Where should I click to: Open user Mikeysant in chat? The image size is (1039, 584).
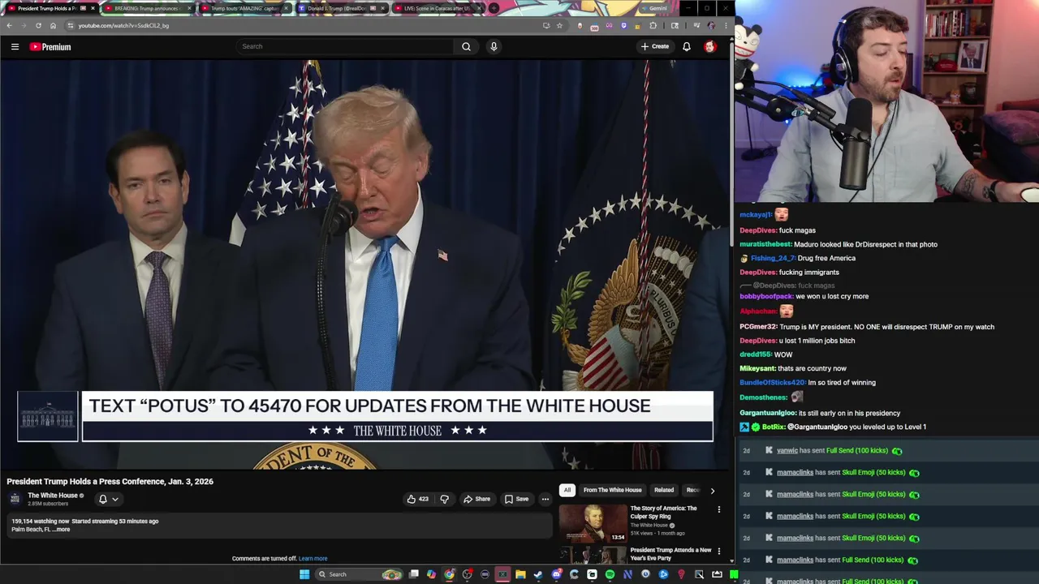pyautogui.click(x=757, y=368)
